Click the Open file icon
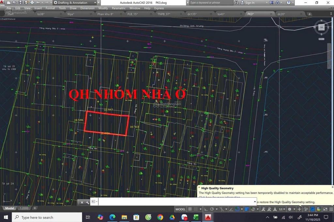The width and height of the screenshot is (334, 222). click(14, 3)
